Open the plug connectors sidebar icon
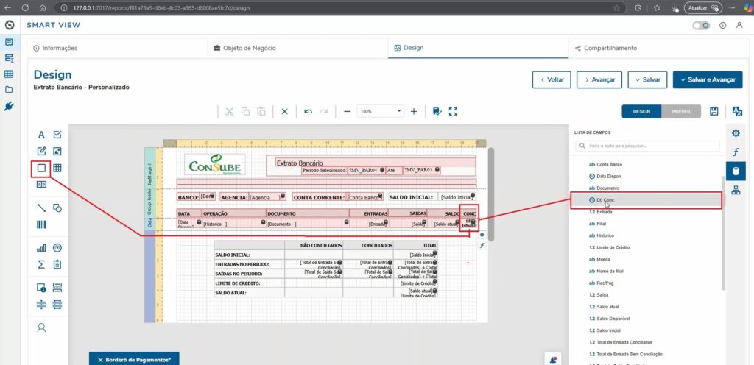754x365 pixels. pos(9,106)
